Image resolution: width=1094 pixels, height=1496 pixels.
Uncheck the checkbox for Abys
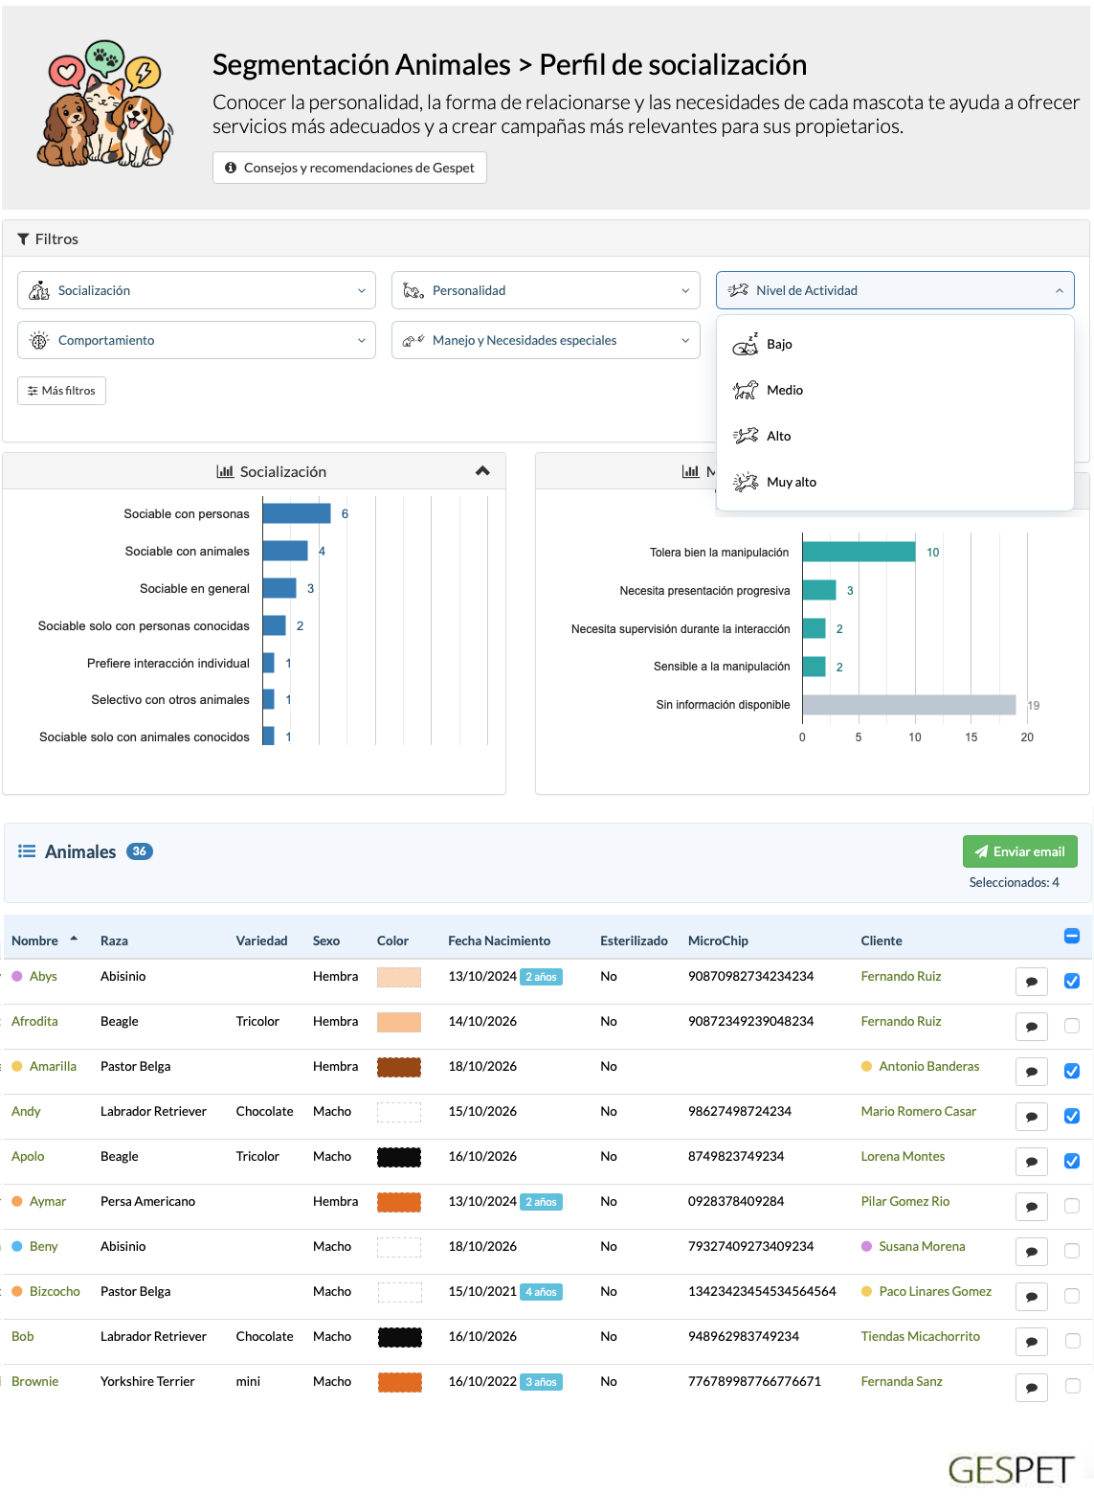coord(1072,981)
